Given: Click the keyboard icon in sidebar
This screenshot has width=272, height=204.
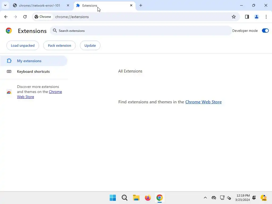Looking at the screenshot, I should [9, 71].
